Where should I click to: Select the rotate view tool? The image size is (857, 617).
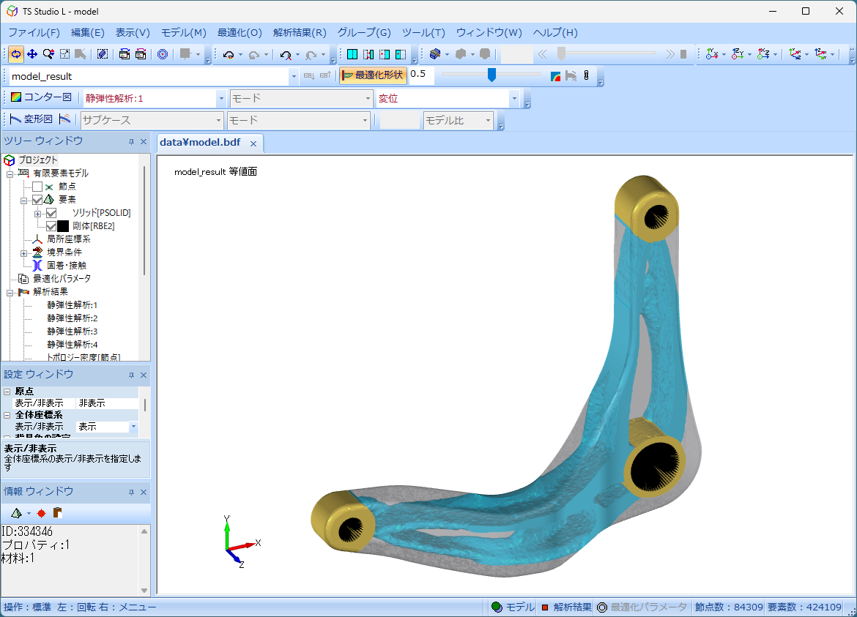pos(16,54)
